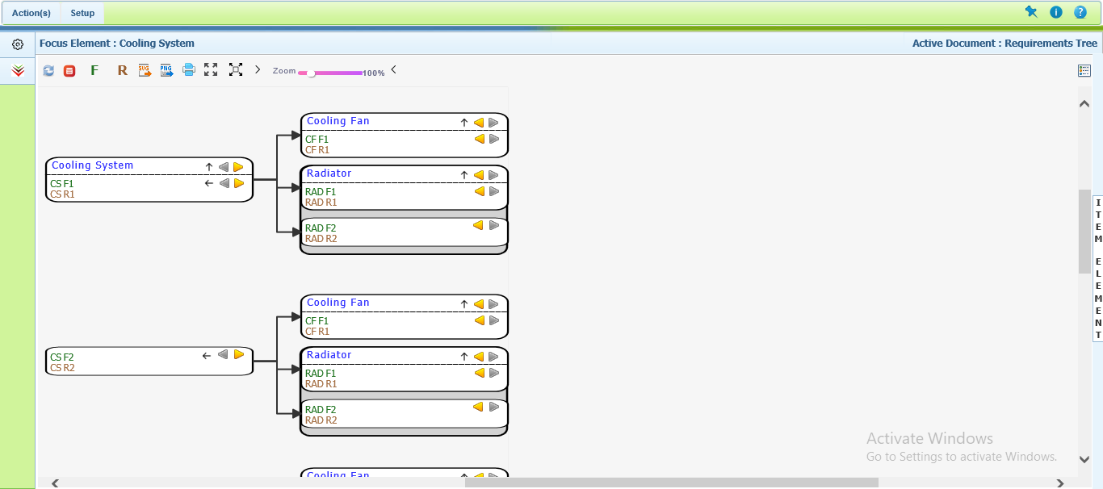Viewport: 1103px width, 489px height.
Task: Click yellow left triangle on Cooling Fan header linked to CS F1
Action: point(479,123)
